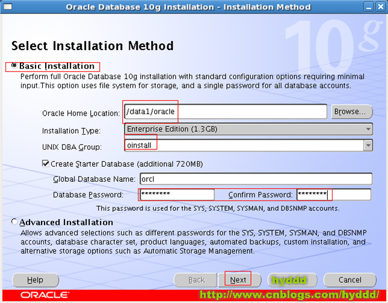Screen dimensions: 388x303
Task: Open the window menu icon in title bar
Action: click(7, 7)
